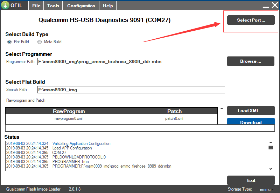Browse for a programmer file
The image size is (280, 193).
[251, 61]
